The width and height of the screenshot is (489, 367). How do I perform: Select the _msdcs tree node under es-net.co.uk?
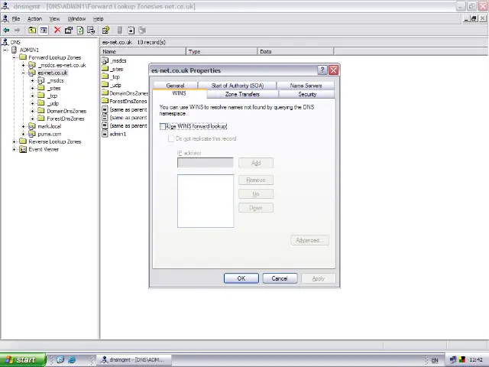pyautogui.click(x=56, y=80)
